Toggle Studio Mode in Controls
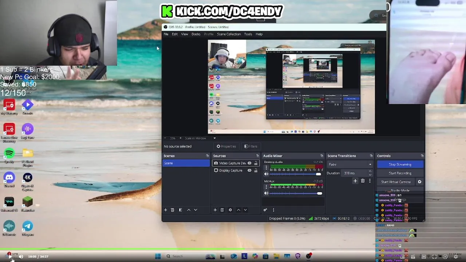466x262 pixels. [400, 190]
